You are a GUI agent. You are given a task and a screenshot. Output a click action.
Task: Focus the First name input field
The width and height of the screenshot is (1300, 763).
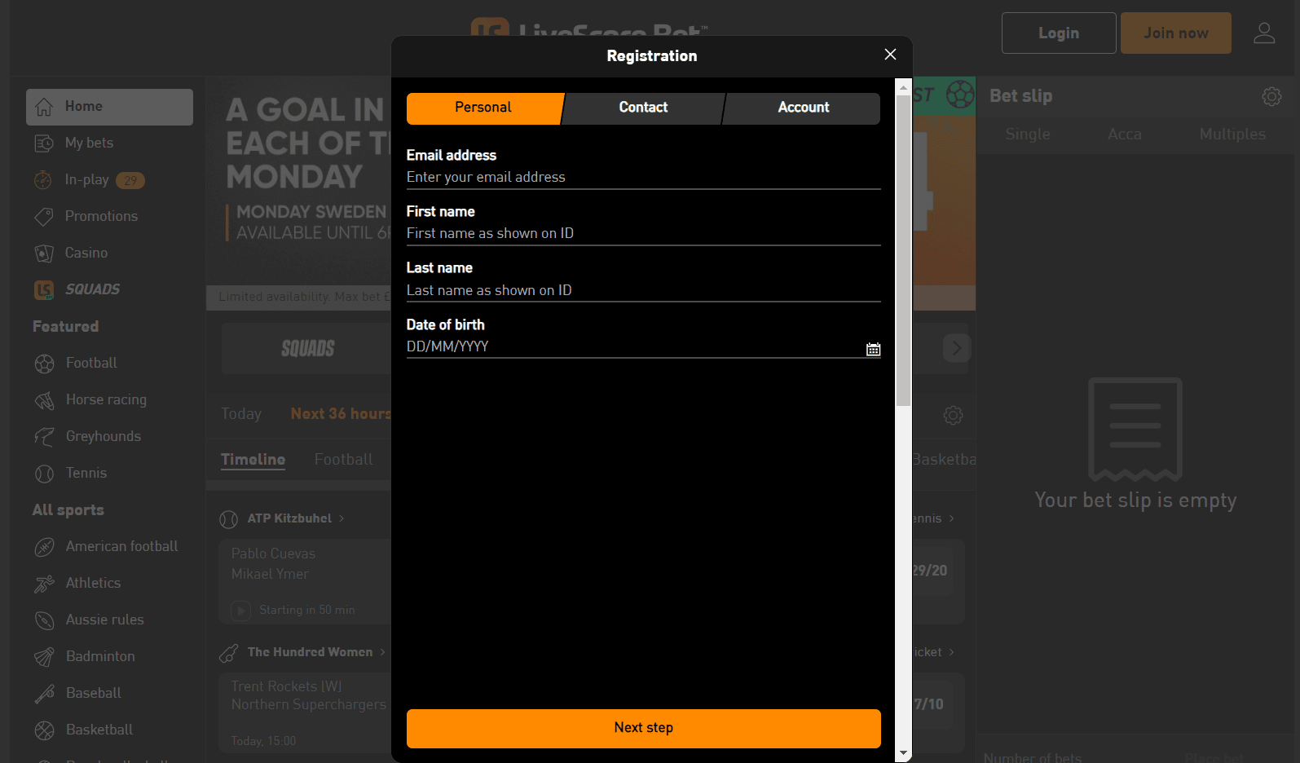click(643, 233)
